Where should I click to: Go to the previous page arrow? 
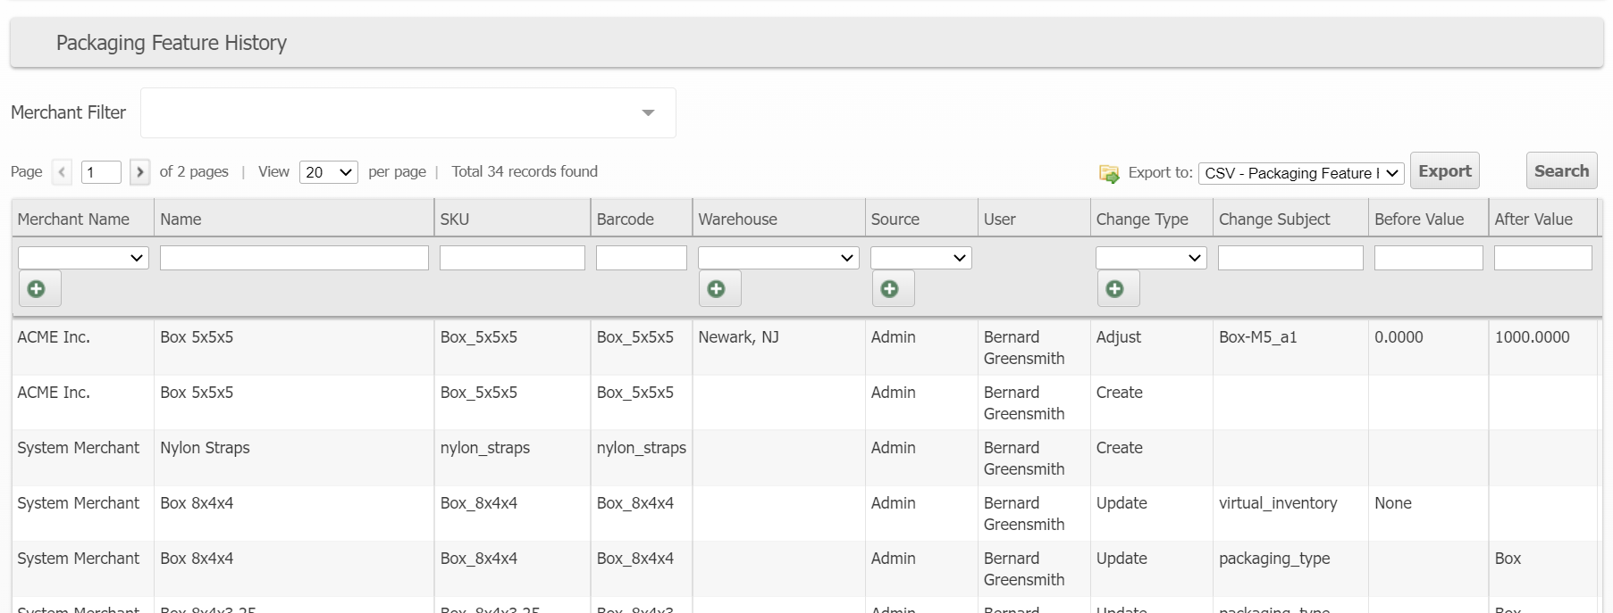tap(62, 172)
